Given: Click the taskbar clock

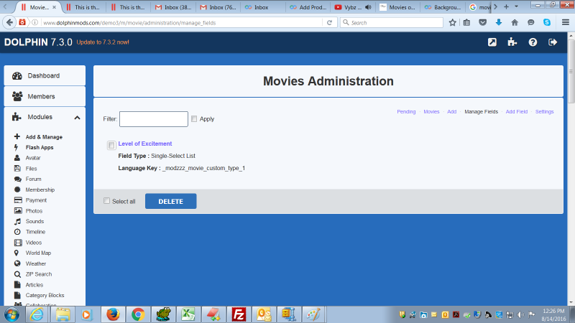Looking at the screenshot, I should [x=553, y=315].
